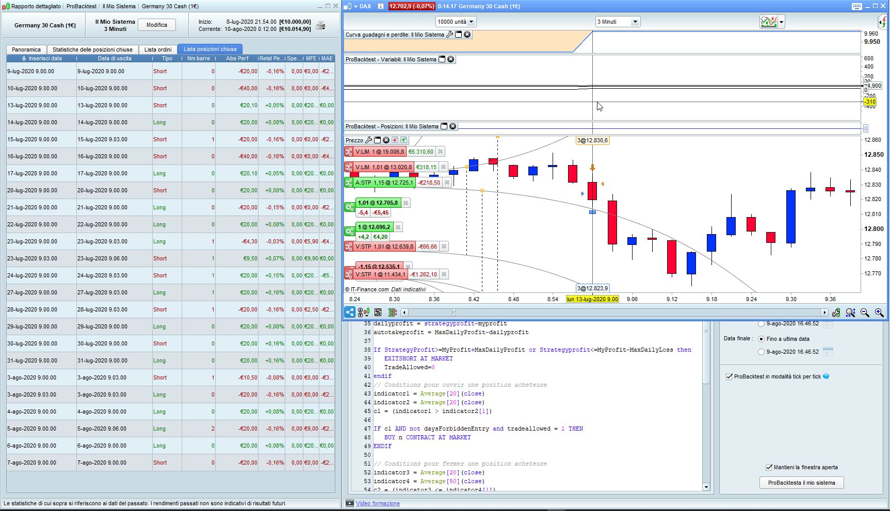Click ProBacktesta il mio sistema button
890x511 pixels.
click(x=801, y=483)
